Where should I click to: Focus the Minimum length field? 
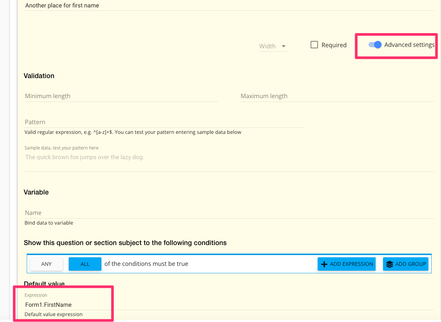(x=121, y=96)
